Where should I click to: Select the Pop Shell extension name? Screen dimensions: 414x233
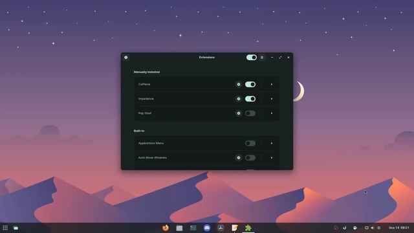point(145,113)
